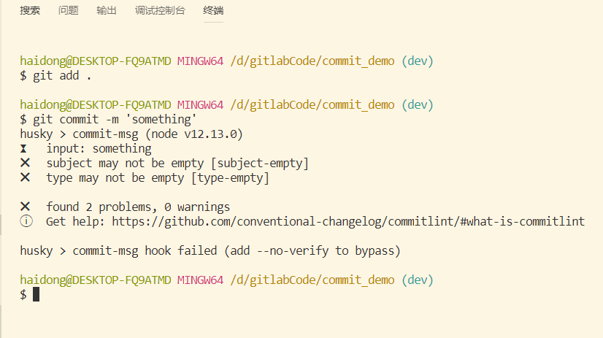Click the "git add ." command text
This screenshot has height=338, width=603.
click(62, 75)
